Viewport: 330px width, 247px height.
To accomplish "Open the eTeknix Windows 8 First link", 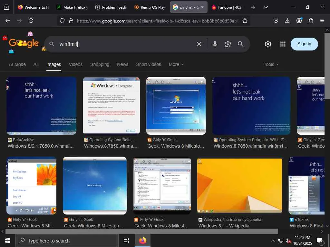I will (x=306, y=226).
